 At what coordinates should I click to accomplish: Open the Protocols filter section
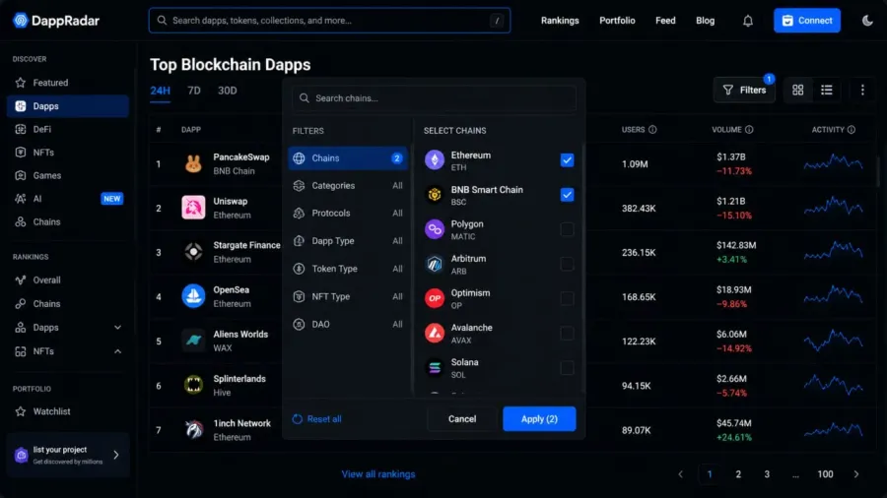click(347, 214)
